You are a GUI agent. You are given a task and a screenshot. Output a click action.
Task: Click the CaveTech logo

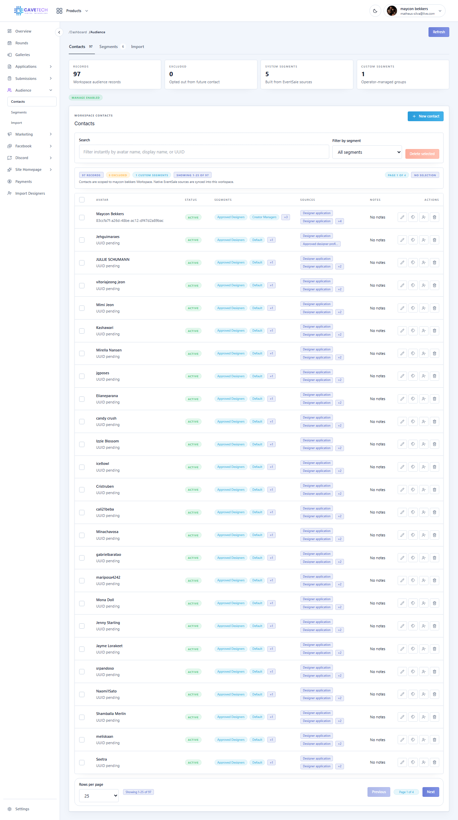pos(31,11)
